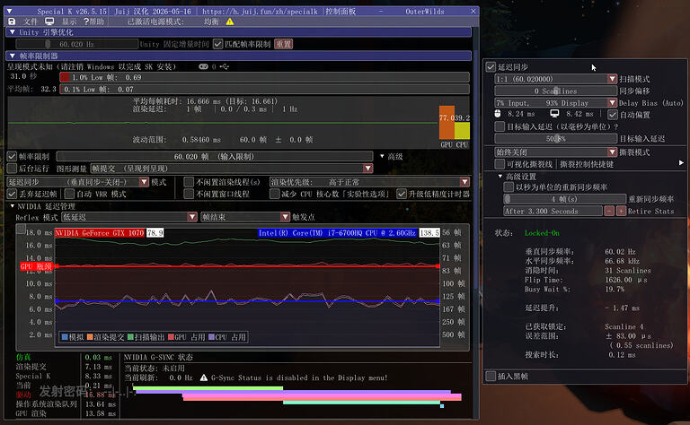Viewport: 690px width, 425px height.
Task: Open the 显示 menu
Action: [x=68, y=22]
